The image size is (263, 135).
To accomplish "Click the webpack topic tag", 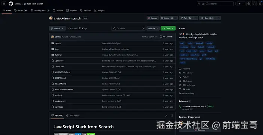I will point(211,47).
